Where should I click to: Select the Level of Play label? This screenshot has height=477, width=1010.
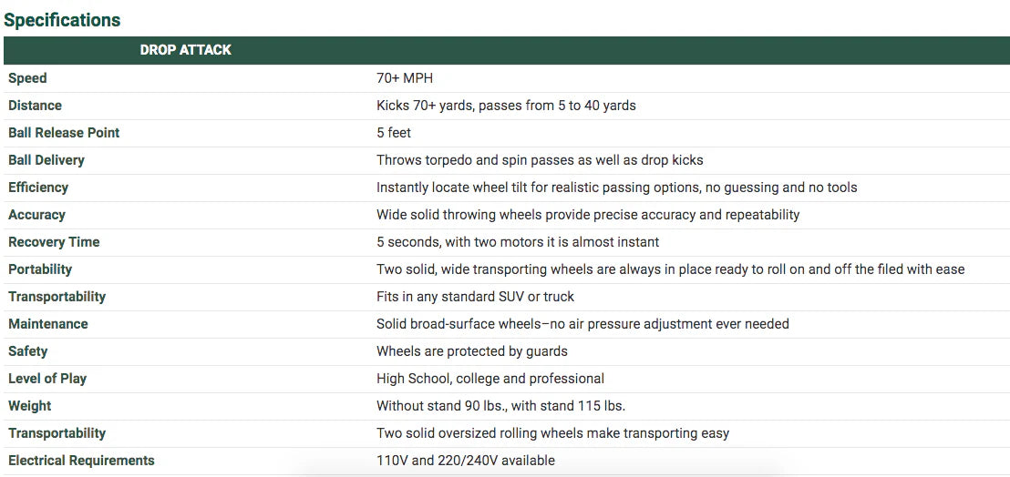click(x=47, y=379)
